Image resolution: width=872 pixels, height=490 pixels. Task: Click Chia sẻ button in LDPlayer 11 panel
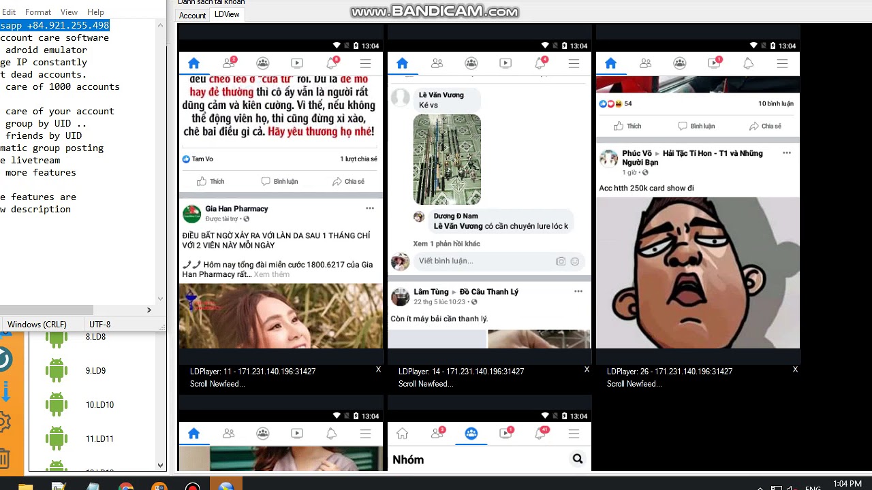click(348, 182)
